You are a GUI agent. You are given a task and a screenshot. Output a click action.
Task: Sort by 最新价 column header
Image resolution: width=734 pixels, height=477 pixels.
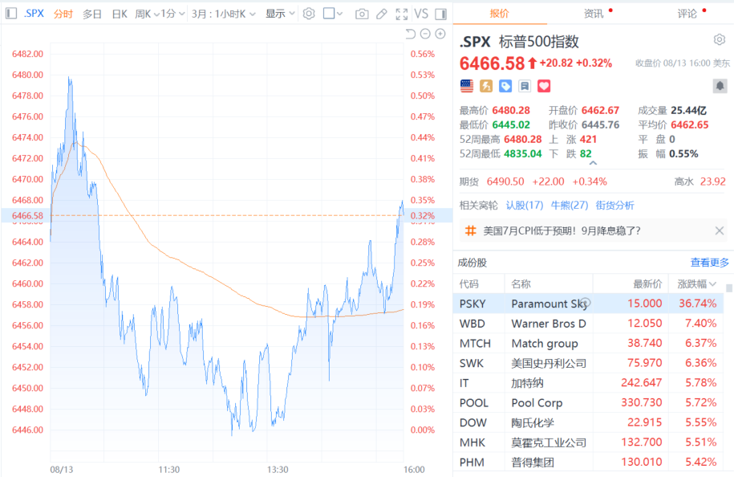647,284
